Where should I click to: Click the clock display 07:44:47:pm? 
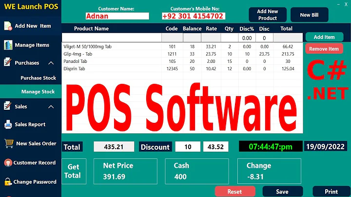(271, 146)
